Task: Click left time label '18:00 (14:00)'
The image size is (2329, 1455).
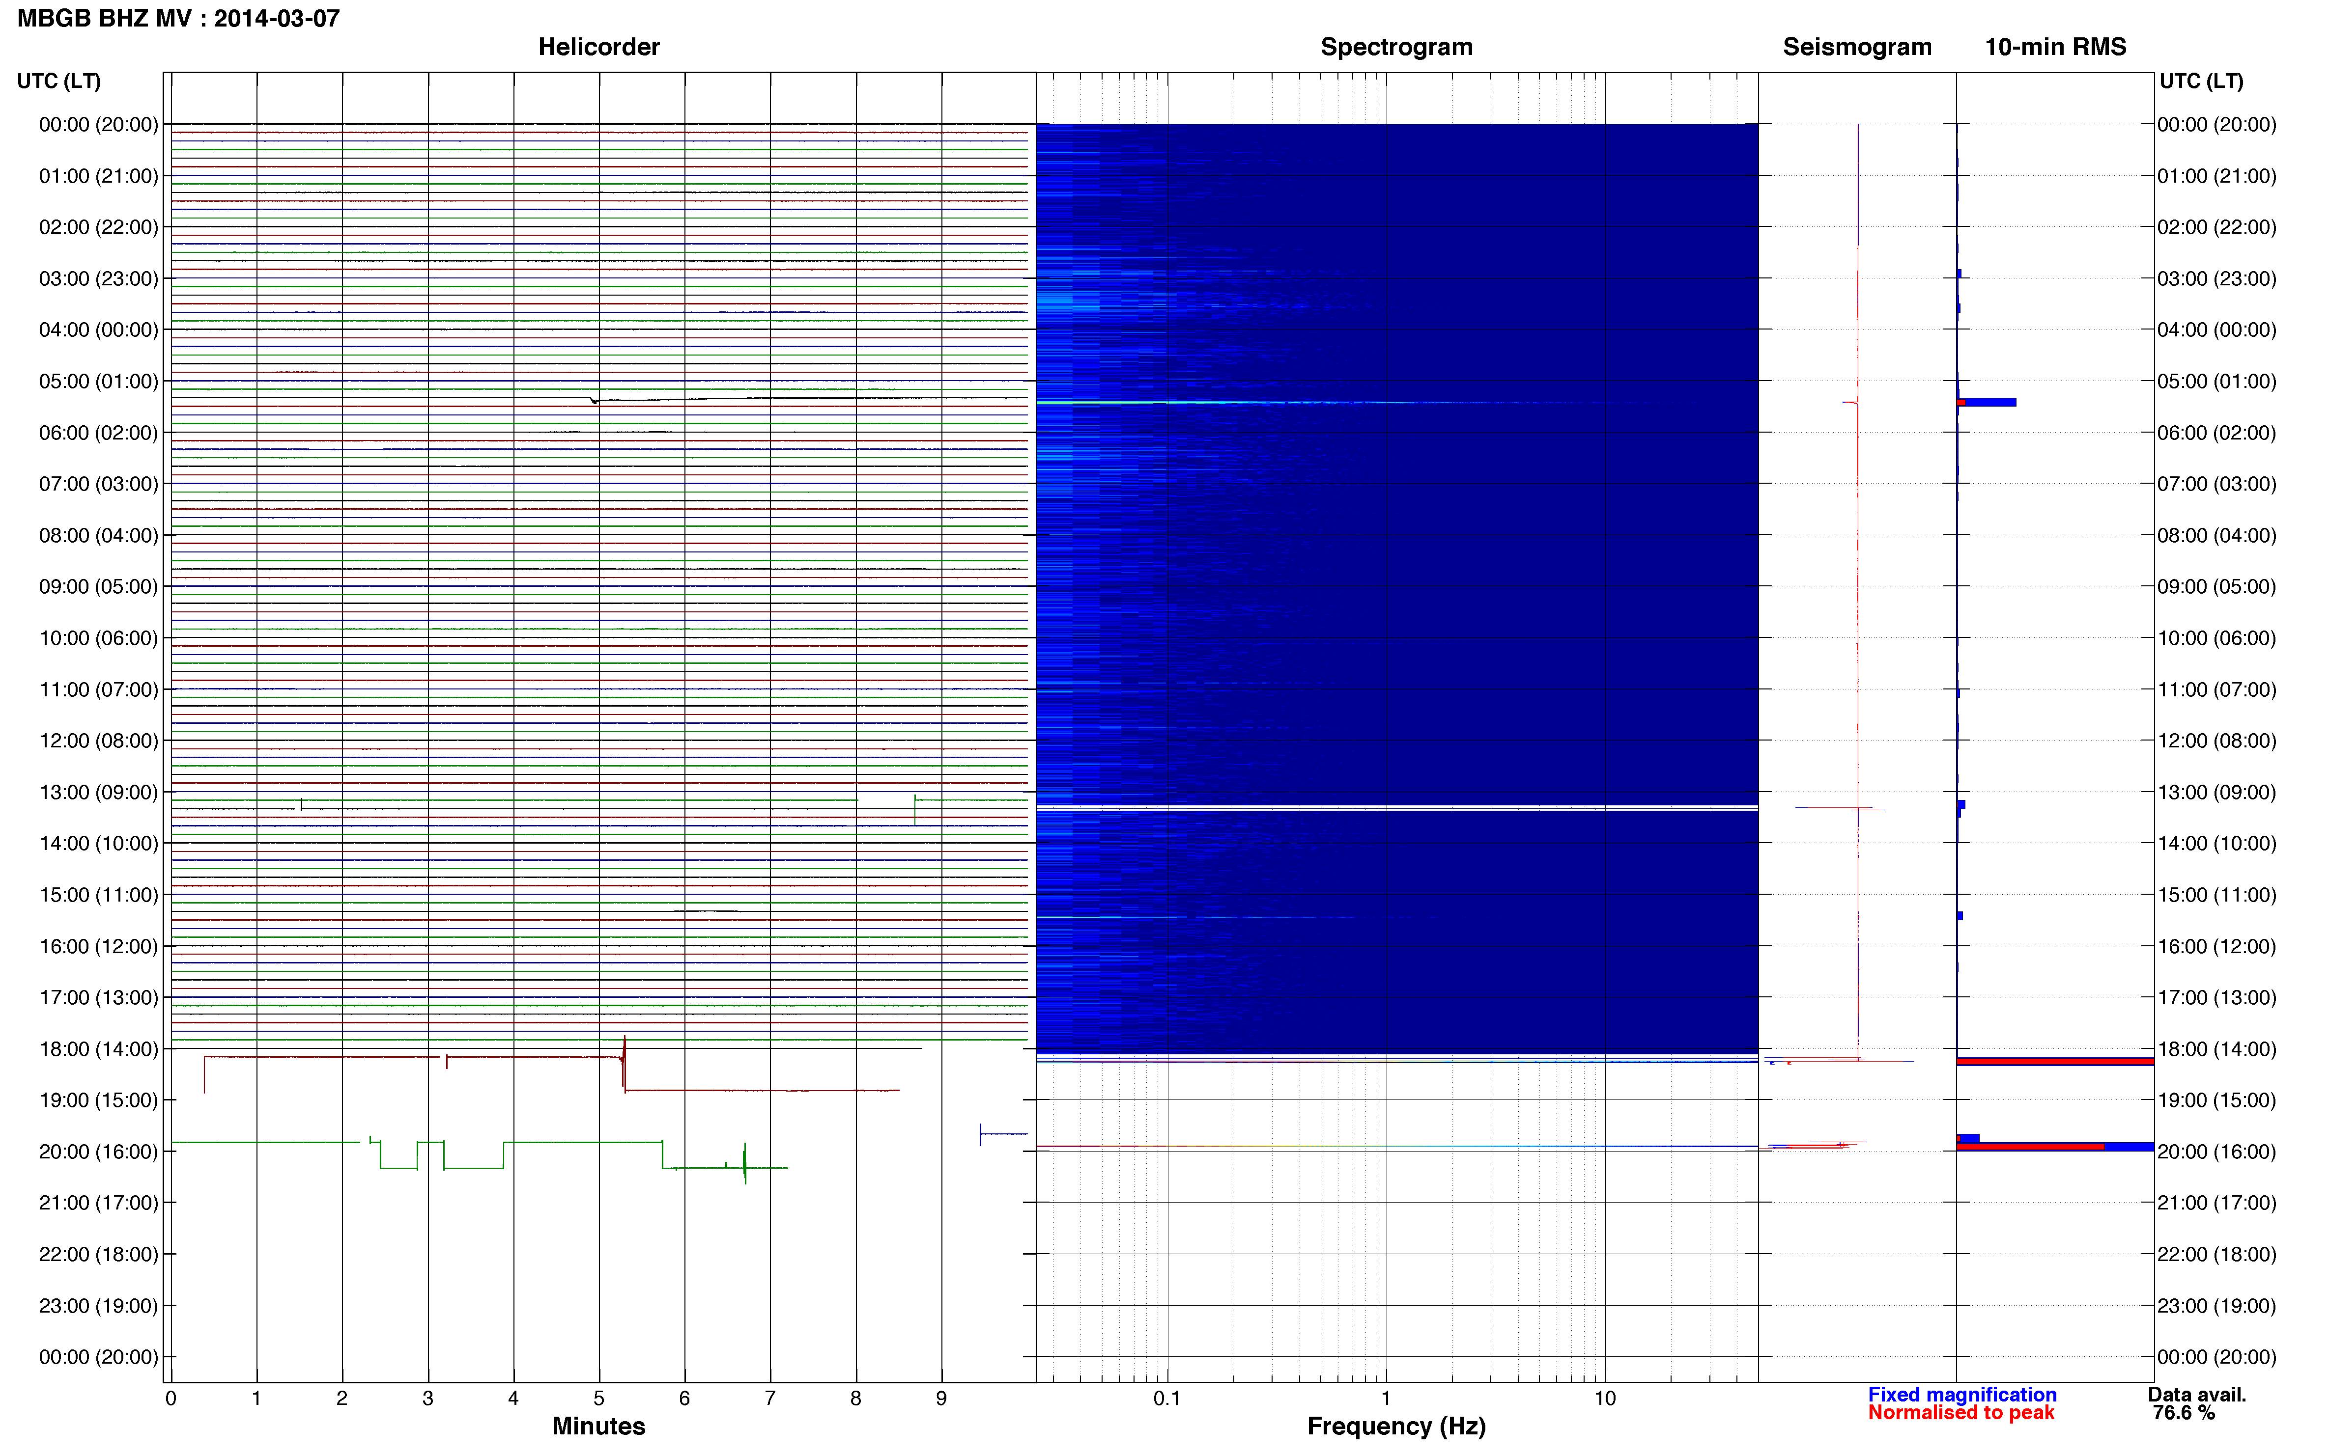Action: 98,1049
